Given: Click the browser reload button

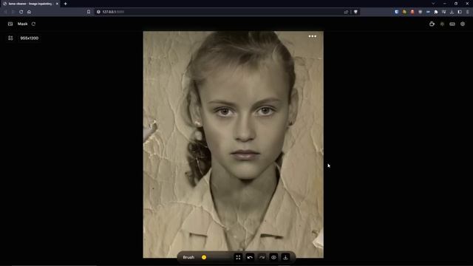Looking at the screenshot, I should click(21, 12).
